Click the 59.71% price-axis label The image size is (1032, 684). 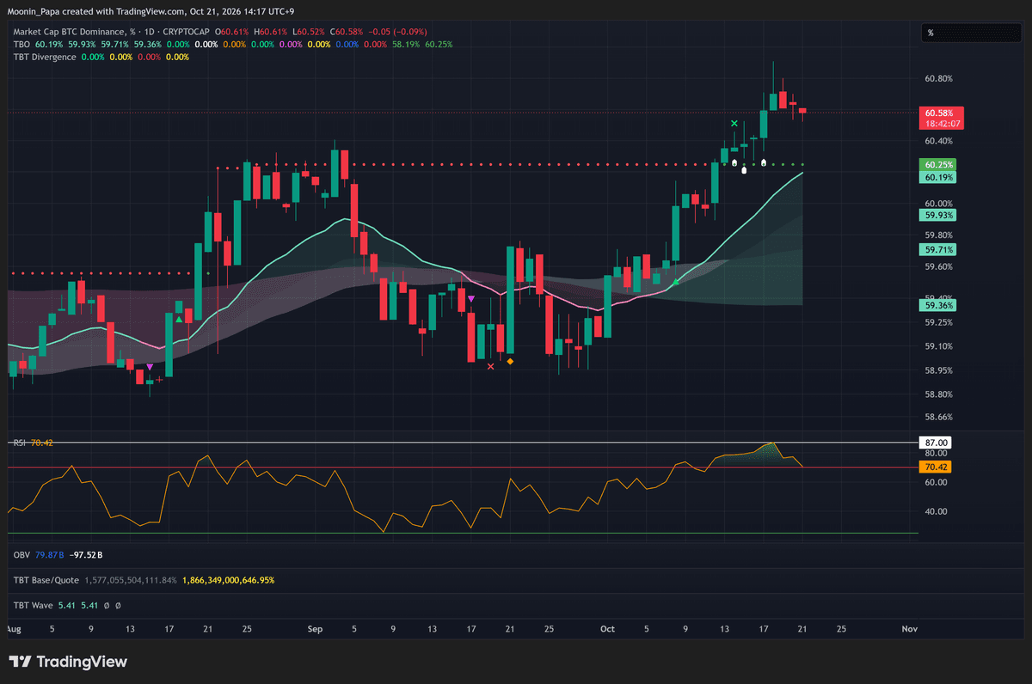[x=937, y=249]
